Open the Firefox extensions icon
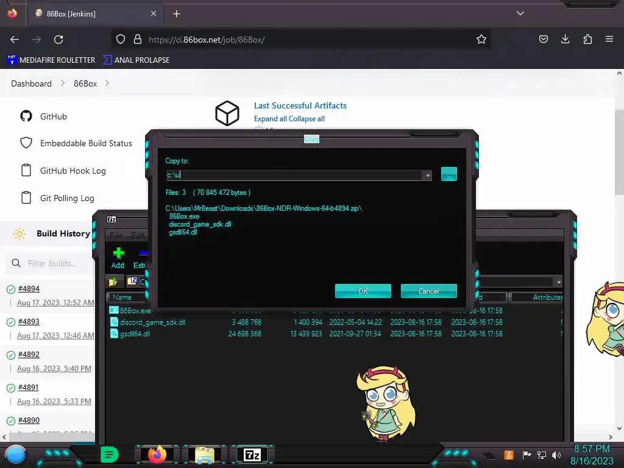This screenshot has height=468, width=624. [587, 39]
